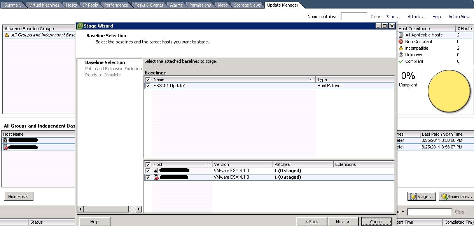Image resolution: width=474 pixels, height=226 pixels.
Task: Select the Baseline Selection wizard step
Action: pos(105,62)
